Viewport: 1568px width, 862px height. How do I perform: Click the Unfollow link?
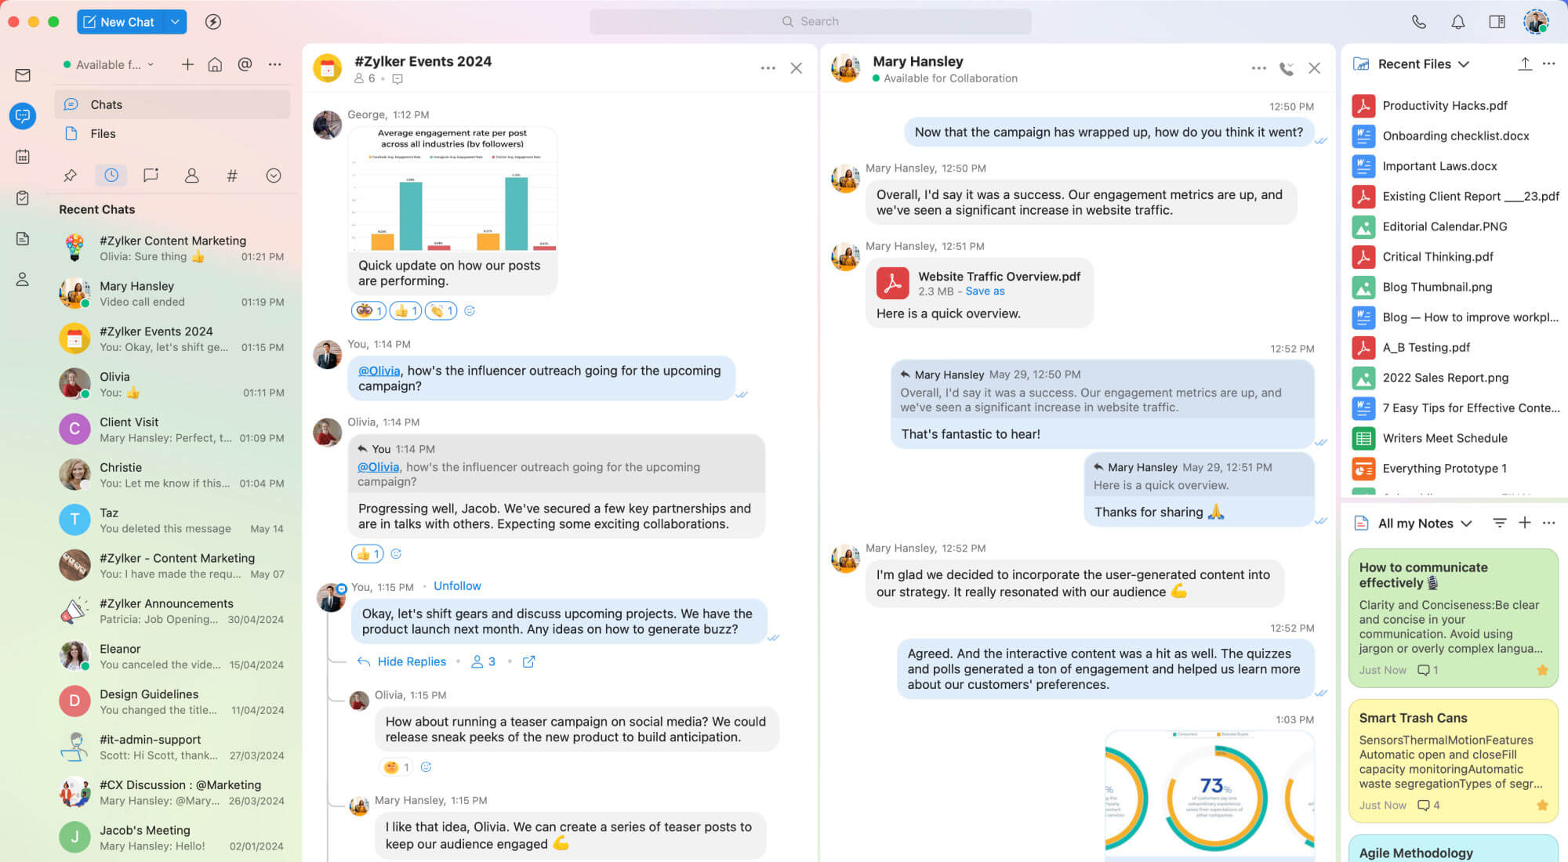coord(457,586)
